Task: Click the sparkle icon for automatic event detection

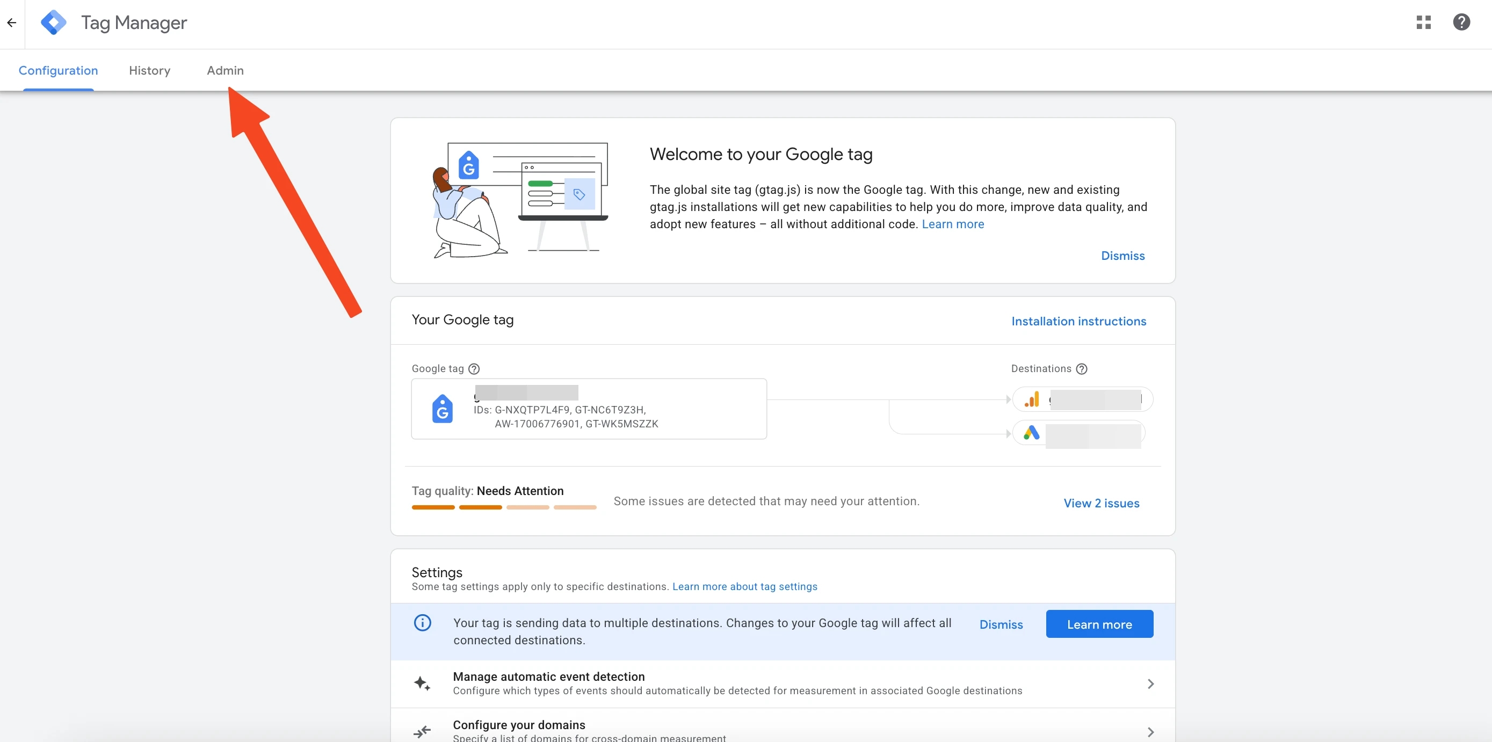Action: [x=422, y=683]
